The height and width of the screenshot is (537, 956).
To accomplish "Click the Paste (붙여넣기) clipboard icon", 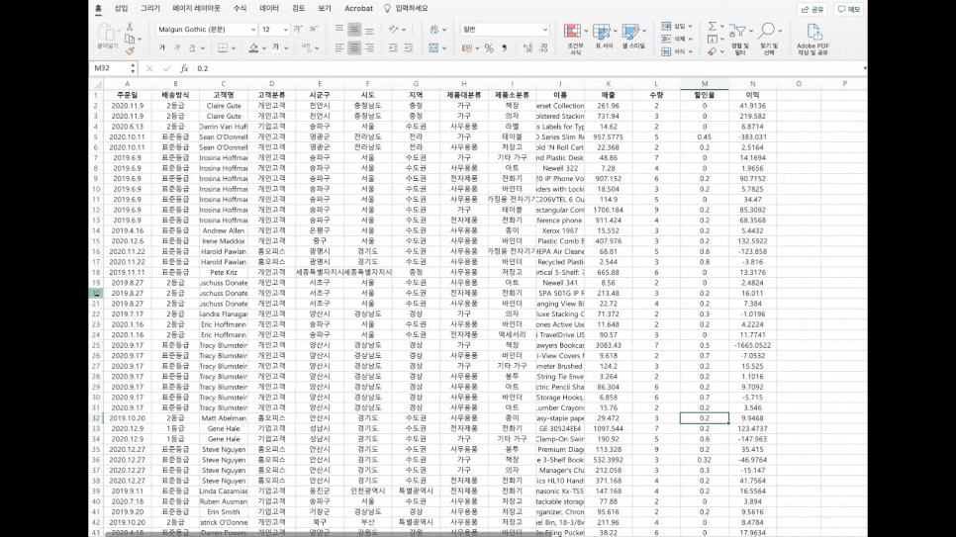I will coord(107,32).
